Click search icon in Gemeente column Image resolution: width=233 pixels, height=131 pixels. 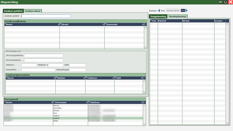pos(142,25)
